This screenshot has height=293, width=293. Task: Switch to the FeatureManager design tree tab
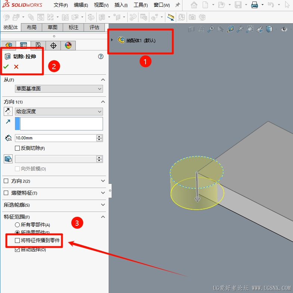9,45
